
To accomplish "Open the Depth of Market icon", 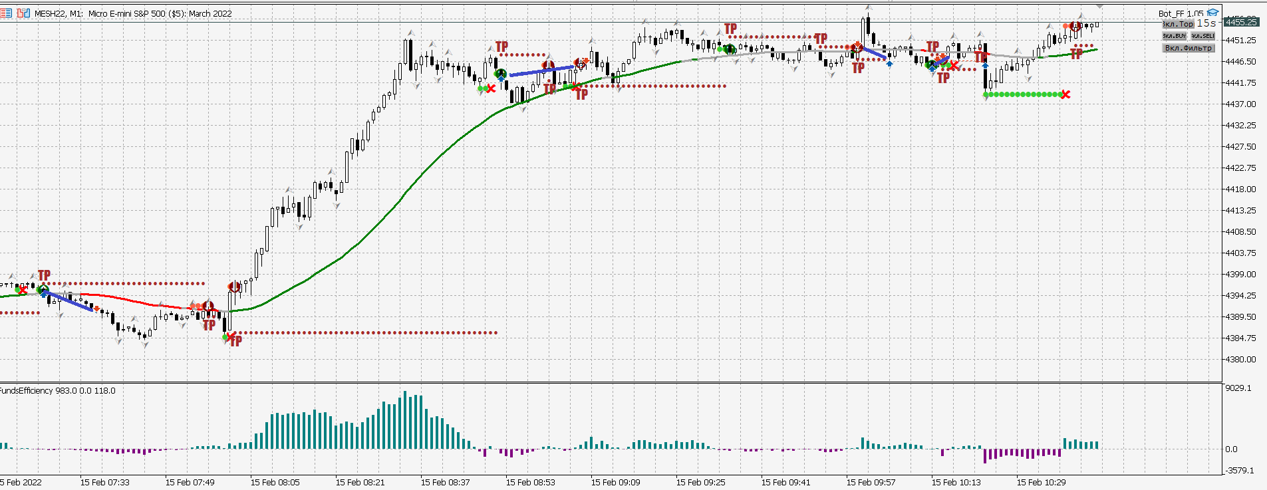I will (x=6, y=13).
